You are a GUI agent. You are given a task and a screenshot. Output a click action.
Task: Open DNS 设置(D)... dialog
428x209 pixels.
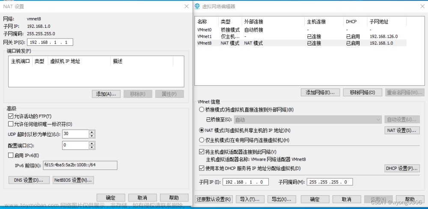coord(29,180)
